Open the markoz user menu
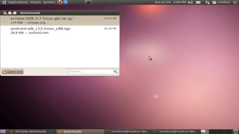This screenshot has height=134, width=239. pyautogui.click(x=224, y=2)
